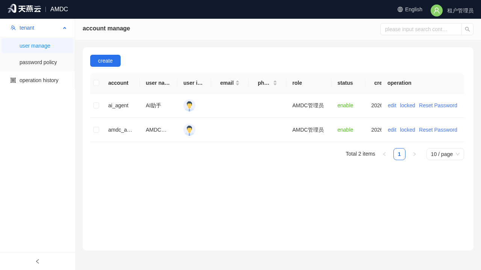Go to the next page arrow
The image size is (481, 270).
click(414, 154)
